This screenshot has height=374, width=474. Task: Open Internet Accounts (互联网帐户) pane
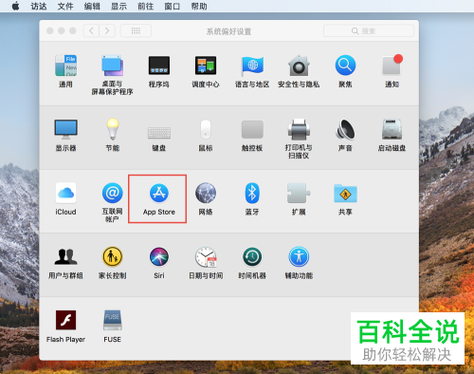[112, 202]
